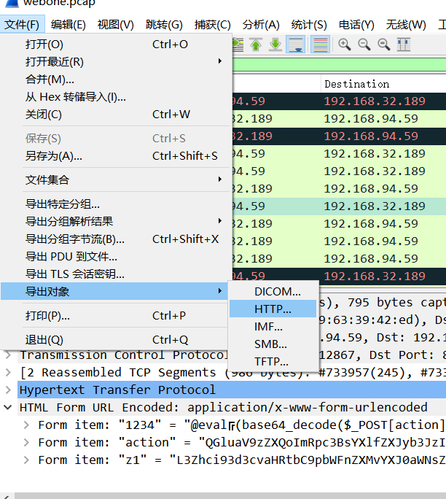Open the 跳转(G) menu

(x=164, y=25)
